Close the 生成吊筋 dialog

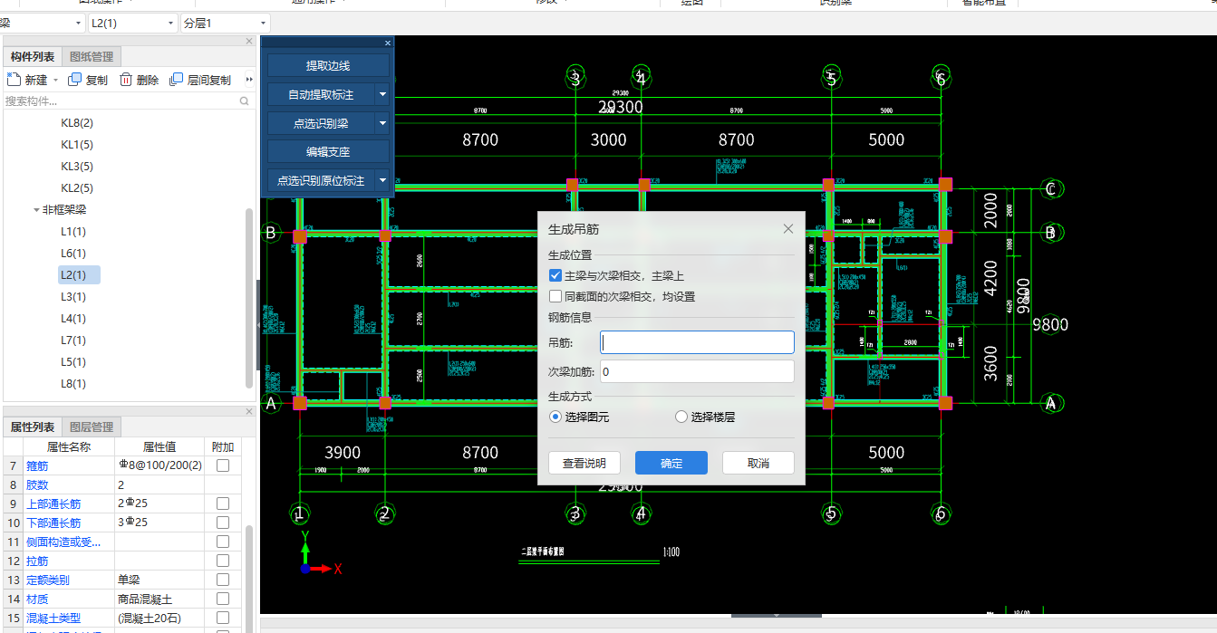coord(788,229)
